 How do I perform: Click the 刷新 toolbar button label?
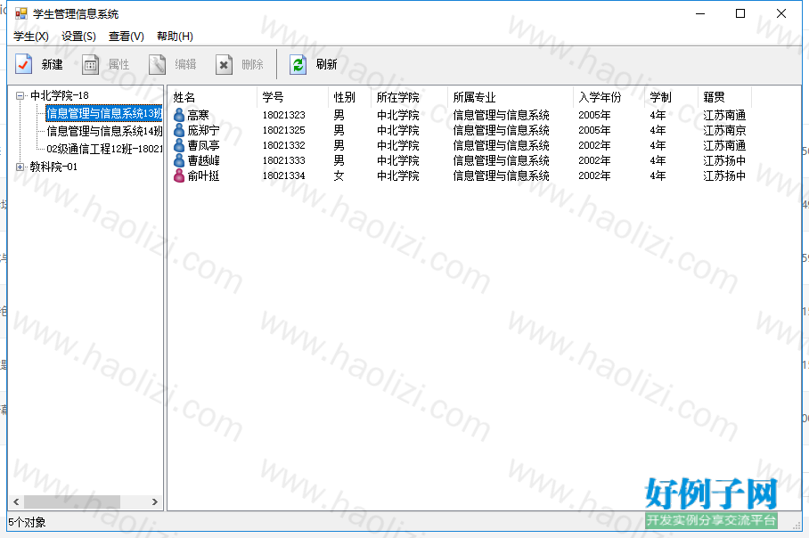(327, 64)
